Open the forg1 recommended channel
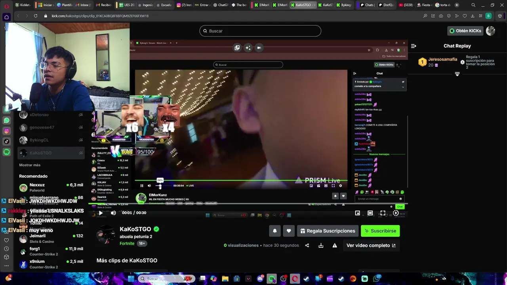The image size is (507, 285). [x=51, y=251]
